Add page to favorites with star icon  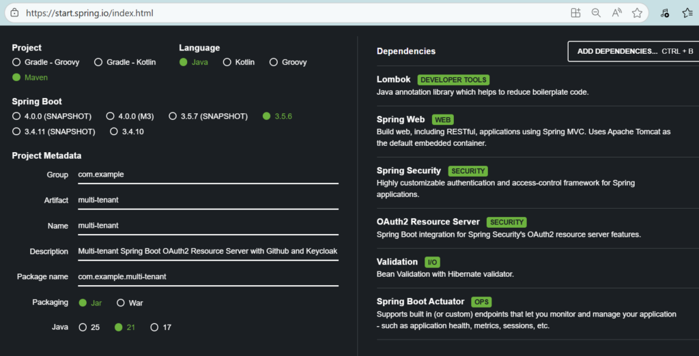[x=637, y=13]
